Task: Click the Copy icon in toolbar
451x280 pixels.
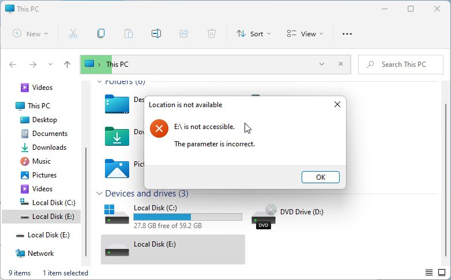Action: tap(101, 33)
